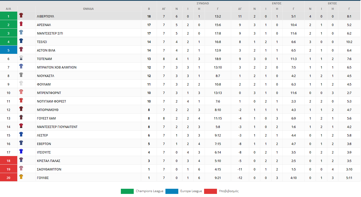Click the Chelsea (ΤΣΕΛΣΙ) jersey icon
Viewport: 361px width, 197px height.
(21, 41)
